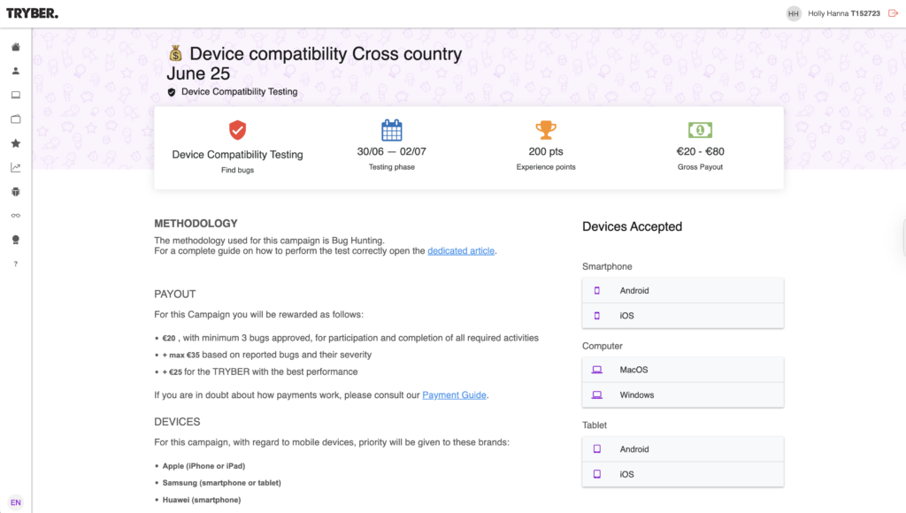Click the award badge icon in sidebar
The image size is (906, 513).
pos(16,240)
